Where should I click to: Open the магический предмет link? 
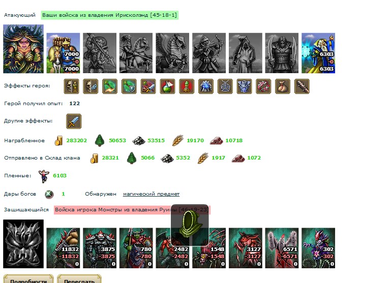coord(151,194)
